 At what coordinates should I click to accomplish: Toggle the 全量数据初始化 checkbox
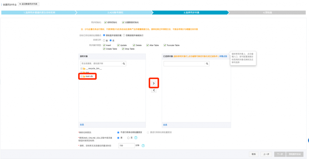pos(123,22)
